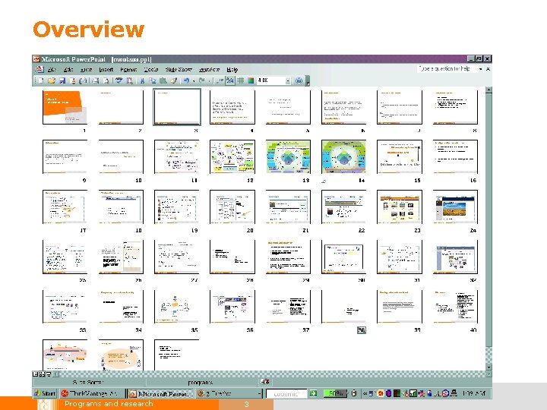Select slide 24 landscape photo thumbnail

coord(455,207)
